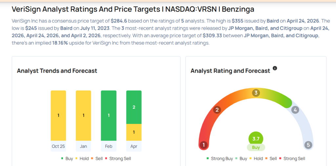Click the info icon beside Analyst Rating and Forecast
This screenshot has height=166, width=336.
[x=275, y=68]
